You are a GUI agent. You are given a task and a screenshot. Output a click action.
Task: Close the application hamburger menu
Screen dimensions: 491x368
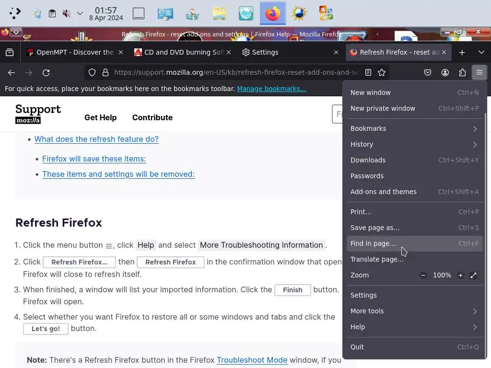coord(479,73)
